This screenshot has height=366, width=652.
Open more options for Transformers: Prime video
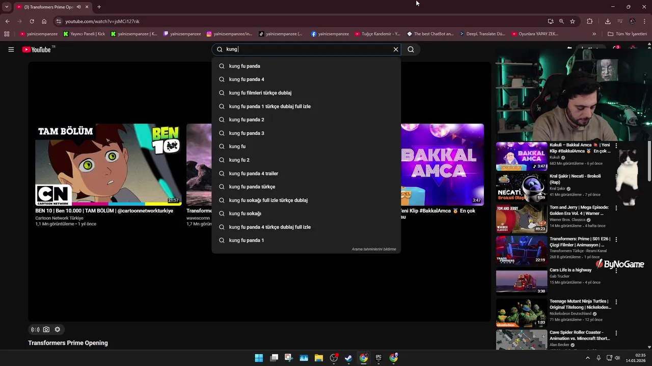616,239
